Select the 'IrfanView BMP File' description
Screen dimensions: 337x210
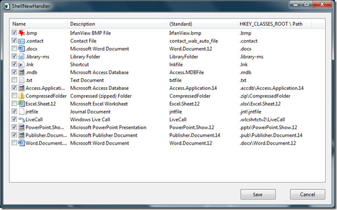(x=90, y=33)
